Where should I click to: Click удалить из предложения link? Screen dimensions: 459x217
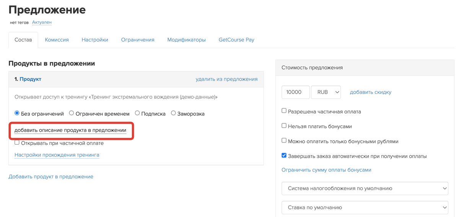click(226, 79)
